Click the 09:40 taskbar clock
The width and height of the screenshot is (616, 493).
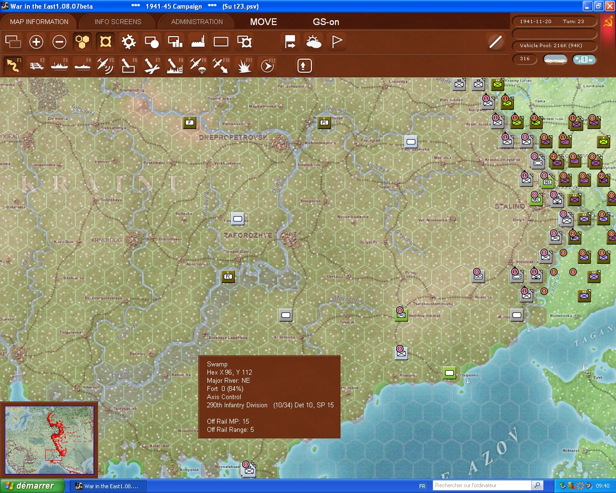tap(603, 486)
